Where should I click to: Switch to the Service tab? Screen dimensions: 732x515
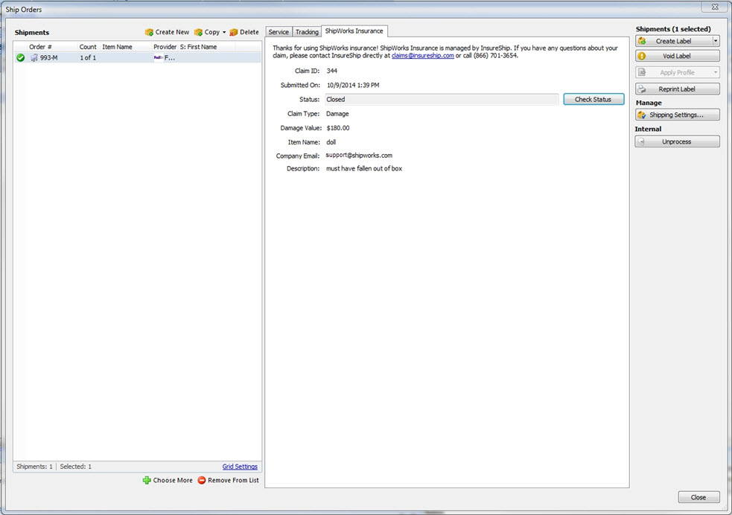click(279, 32)
